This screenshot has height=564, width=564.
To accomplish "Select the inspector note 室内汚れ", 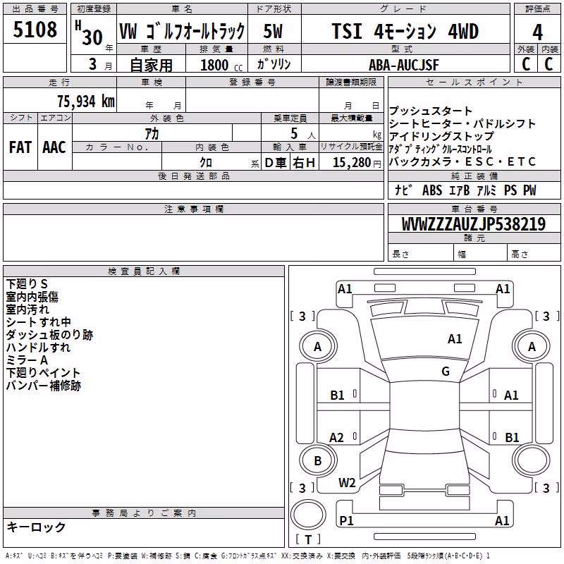I will 27,309.
